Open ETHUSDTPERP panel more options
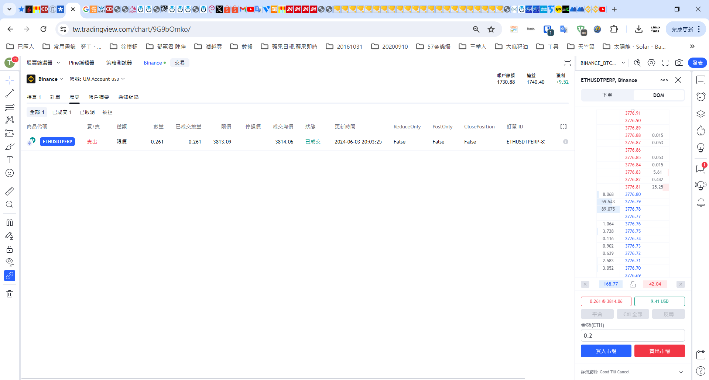The height and width of the screenshot is (380, 709). point(664,80)
